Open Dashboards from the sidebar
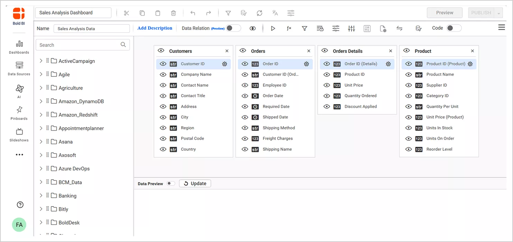Image resolution: width=513 pixels, height=242 pixels. (x=19, y=47)
